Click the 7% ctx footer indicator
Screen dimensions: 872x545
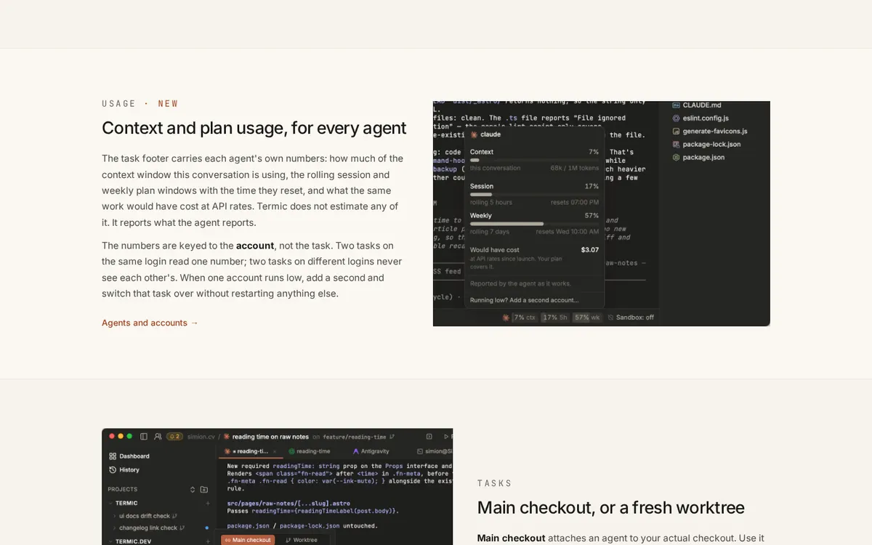(525, 318)
